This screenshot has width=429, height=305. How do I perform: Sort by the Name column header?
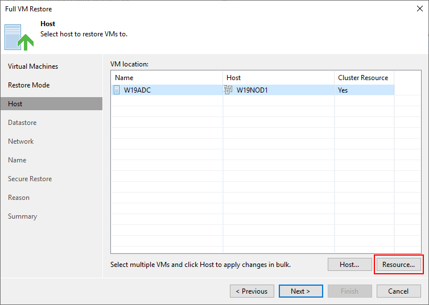pos(167,78)
